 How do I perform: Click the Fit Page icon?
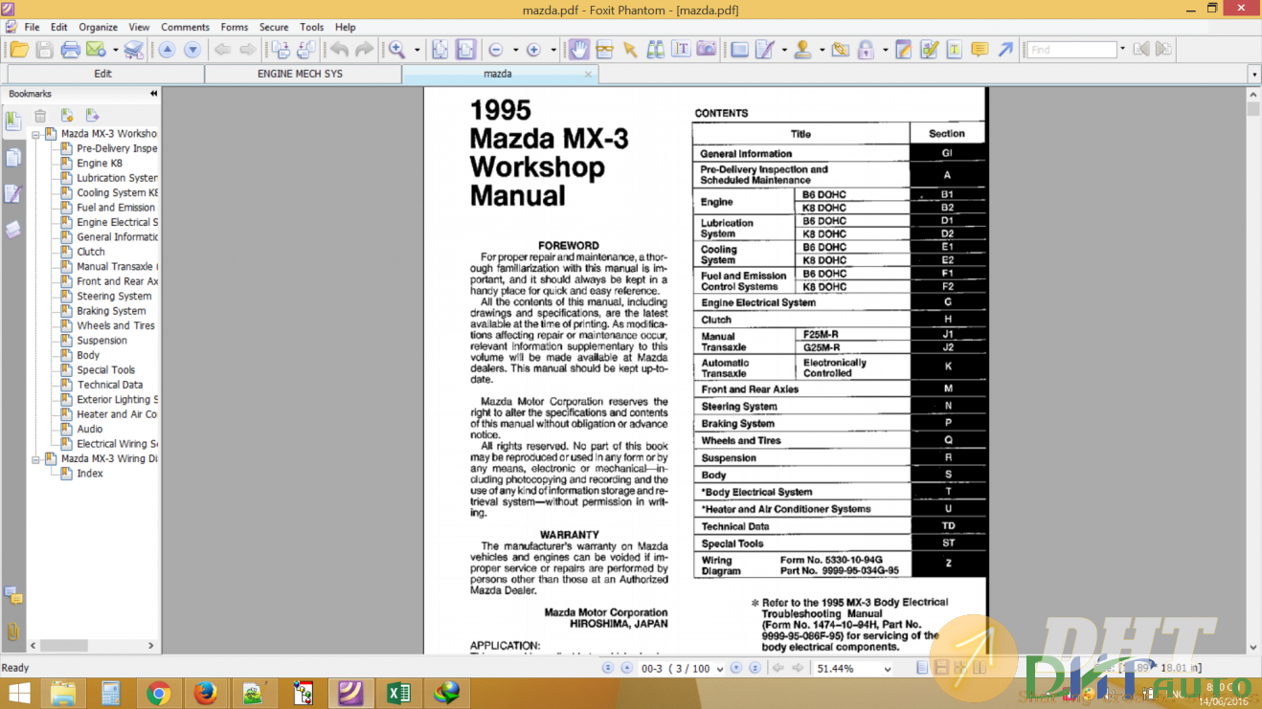point(439,50)
